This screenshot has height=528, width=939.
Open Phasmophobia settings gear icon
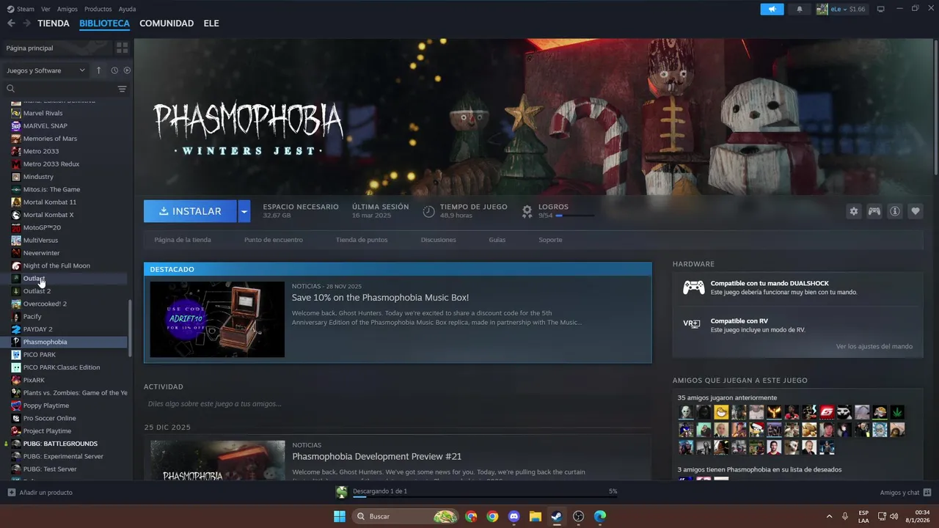point(853,211)
